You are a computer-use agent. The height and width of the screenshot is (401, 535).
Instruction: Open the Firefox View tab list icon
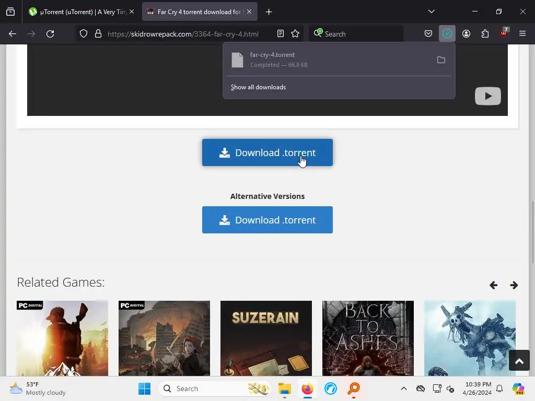tap(10, 11)
